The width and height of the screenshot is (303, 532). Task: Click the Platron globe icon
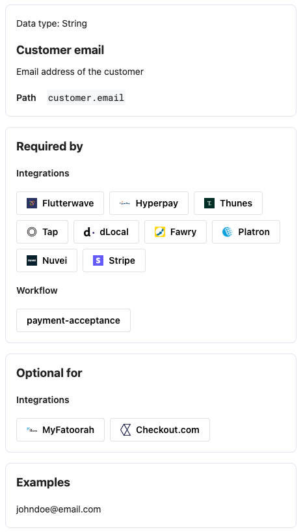(228, 232)
